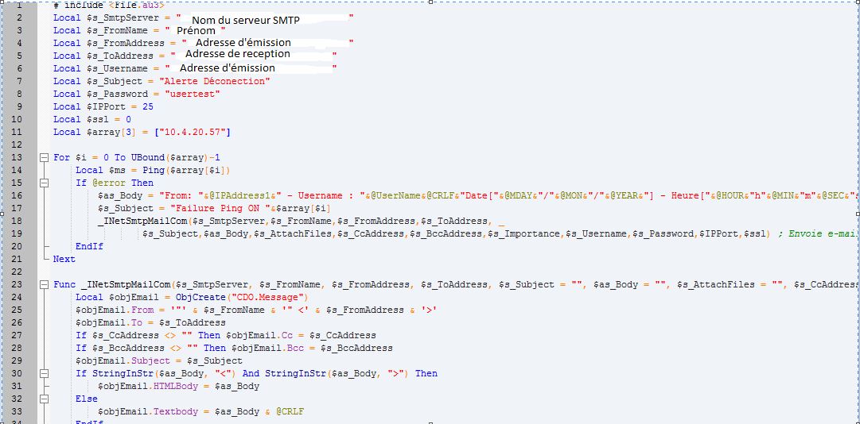This screenshot has width=860, height=424.
Task: Select line number 8 in the margin
Action: click(18, 94)
